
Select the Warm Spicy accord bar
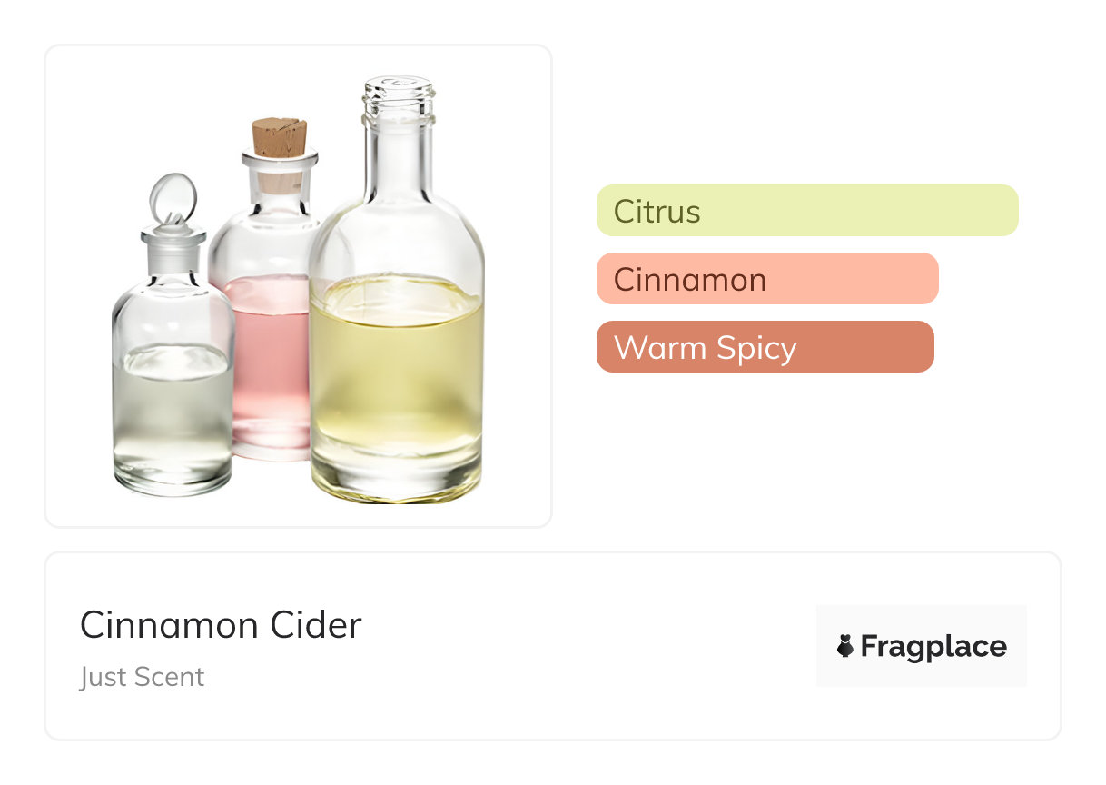(x=765, y=347)
